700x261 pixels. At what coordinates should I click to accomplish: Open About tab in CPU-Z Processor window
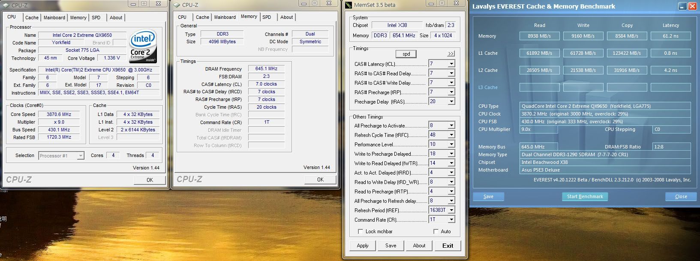[x=116, y=18]
